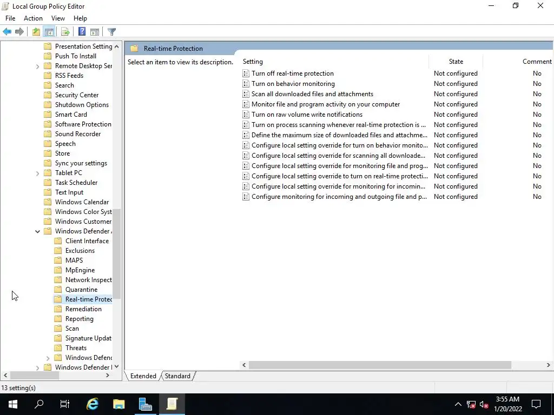554x415 pixels.
Task: Click the Back arrow toolbar icon
Action: coord(7,32)
